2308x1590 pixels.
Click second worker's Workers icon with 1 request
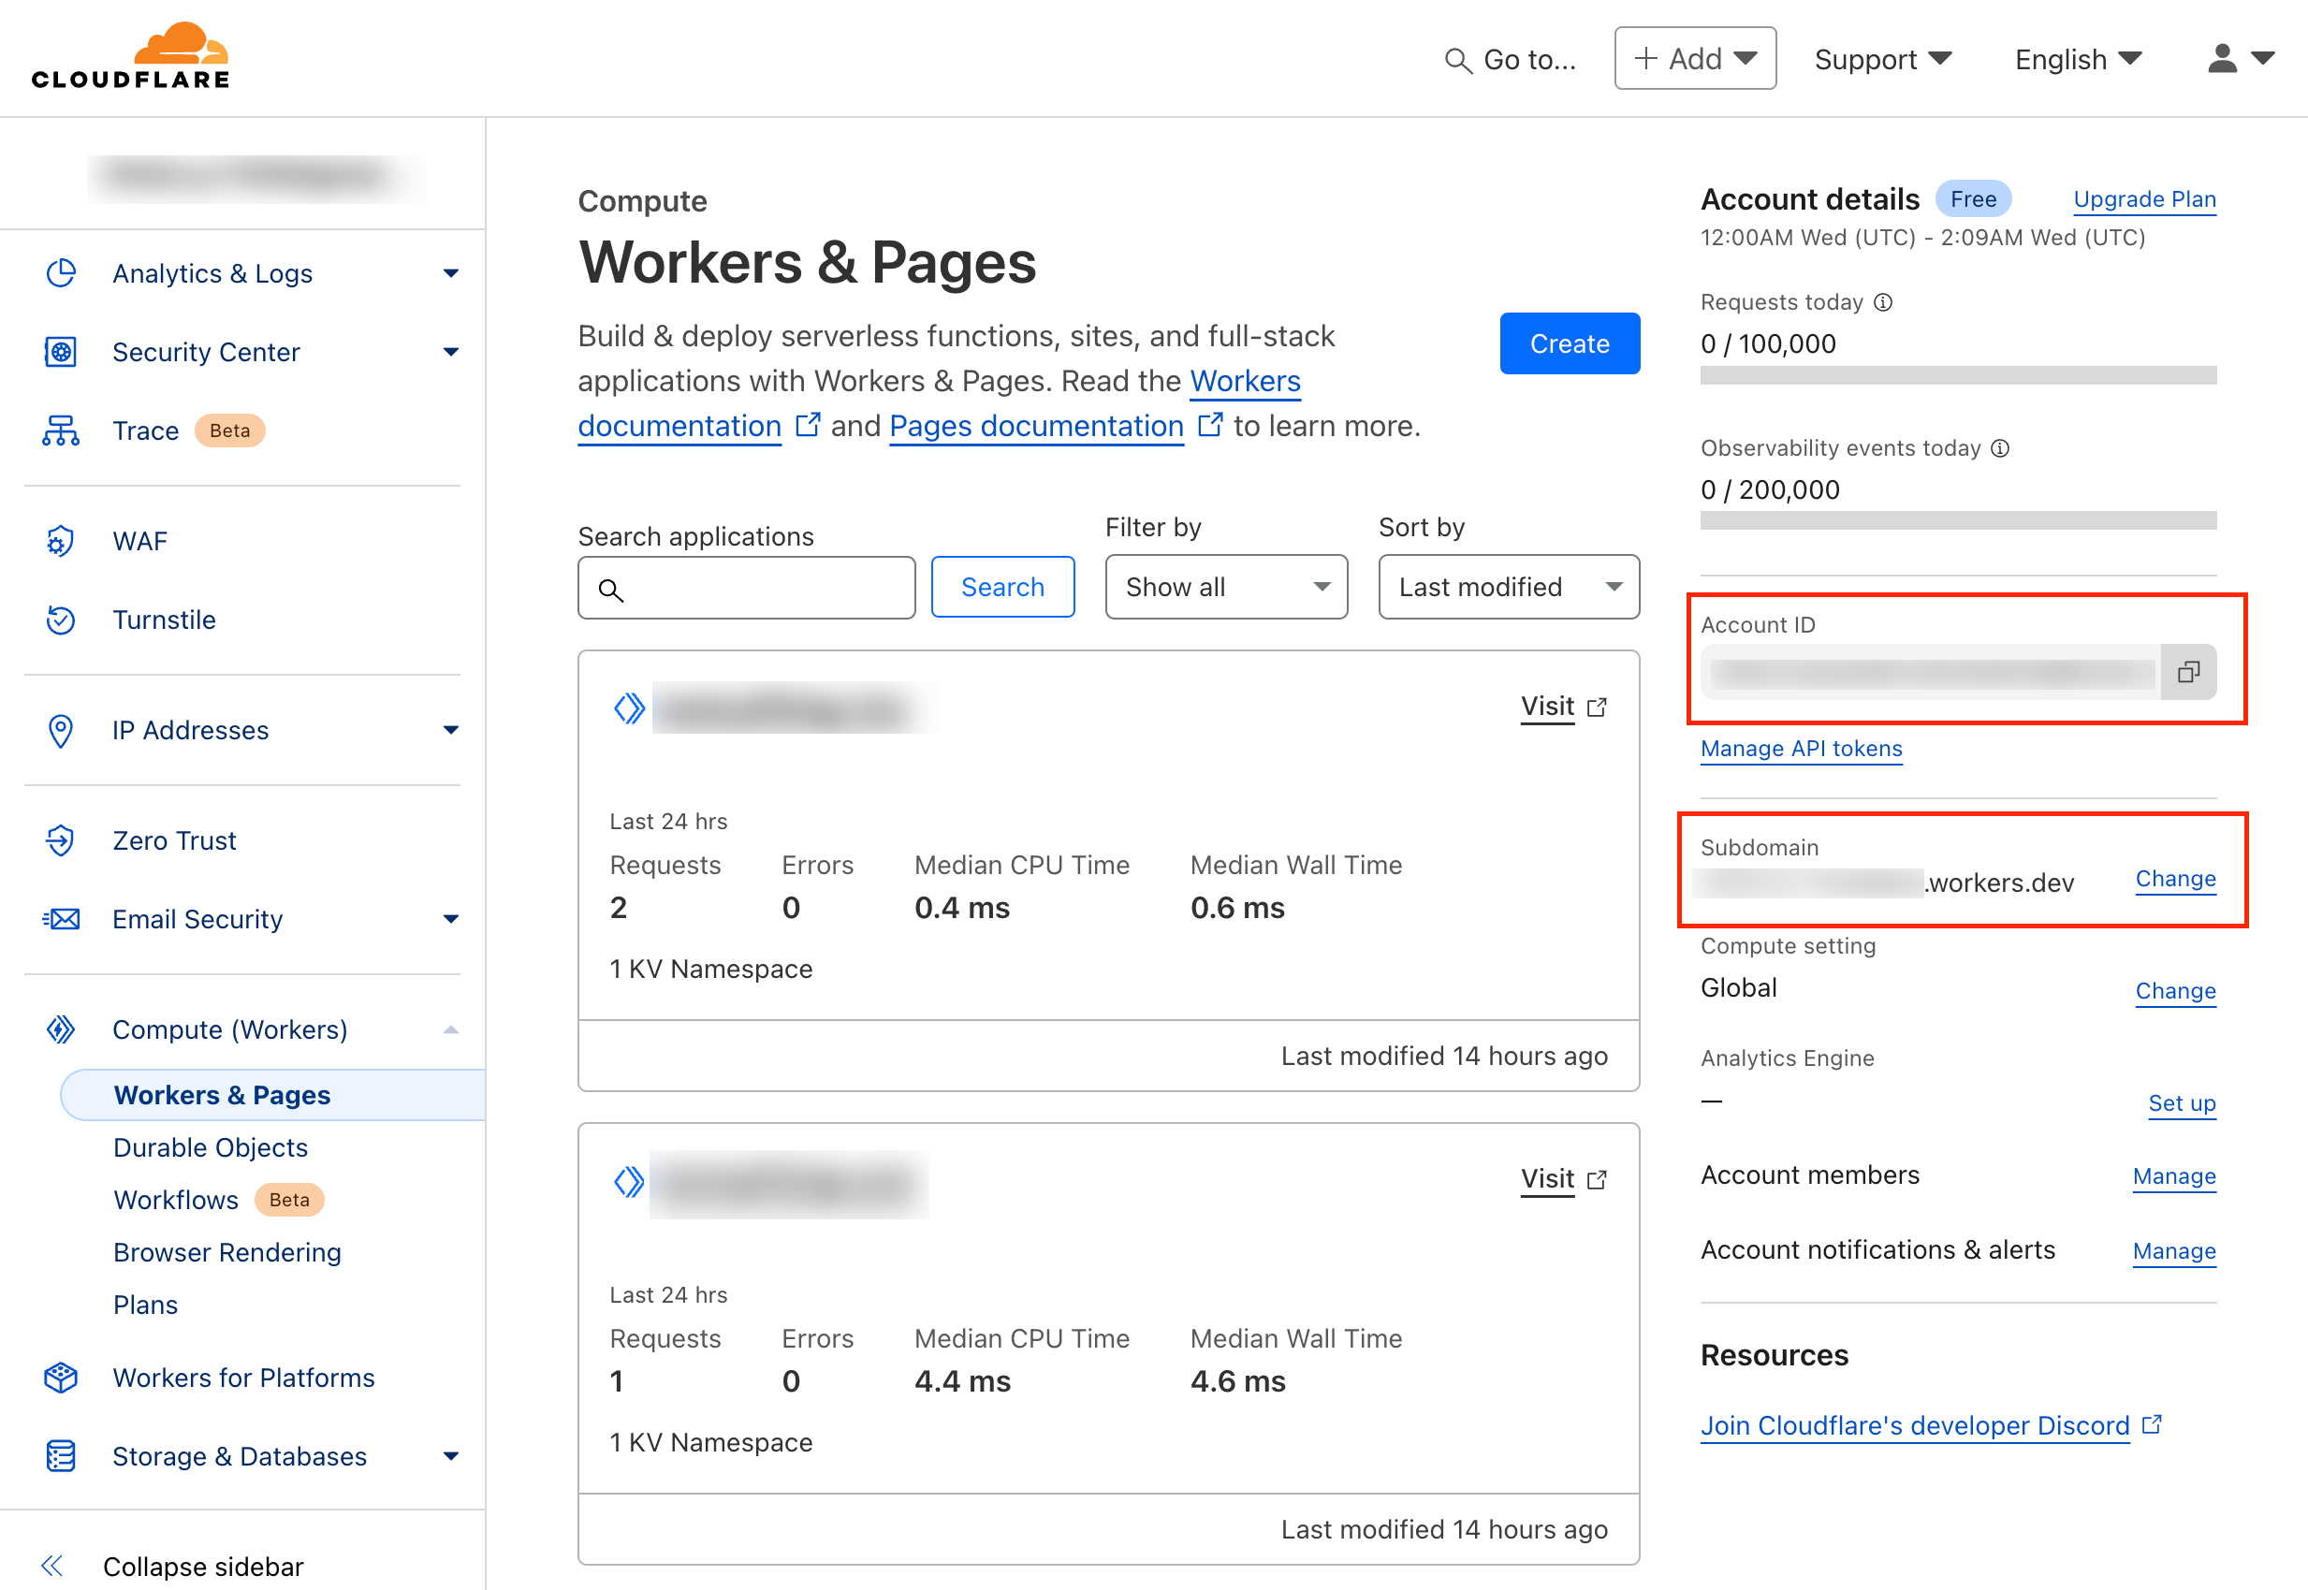630,1182
